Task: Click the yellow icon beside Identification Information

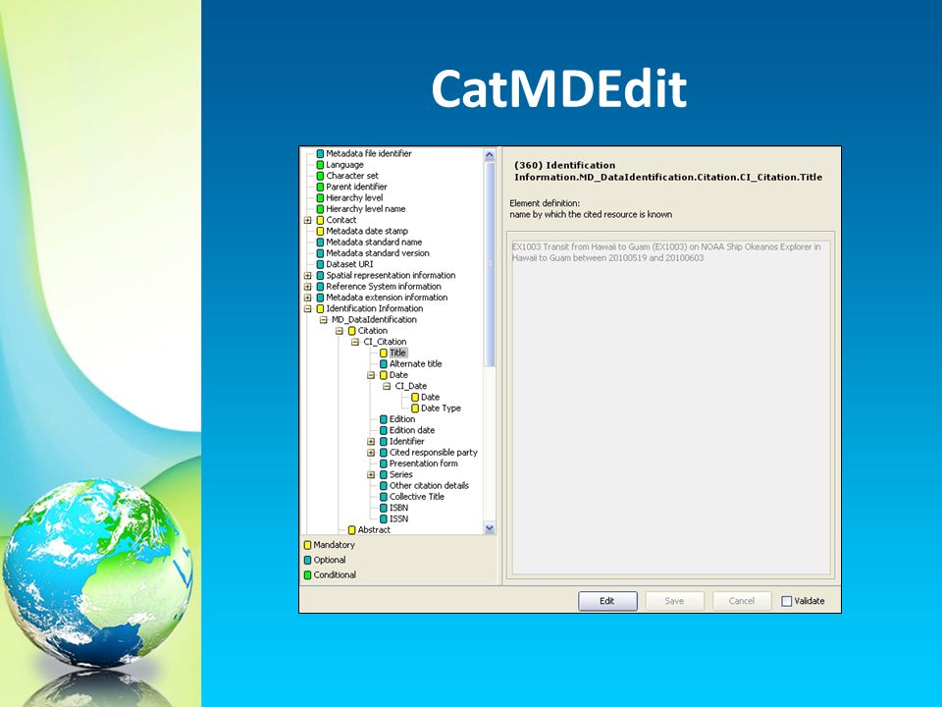Action: [x=320, y=309]
